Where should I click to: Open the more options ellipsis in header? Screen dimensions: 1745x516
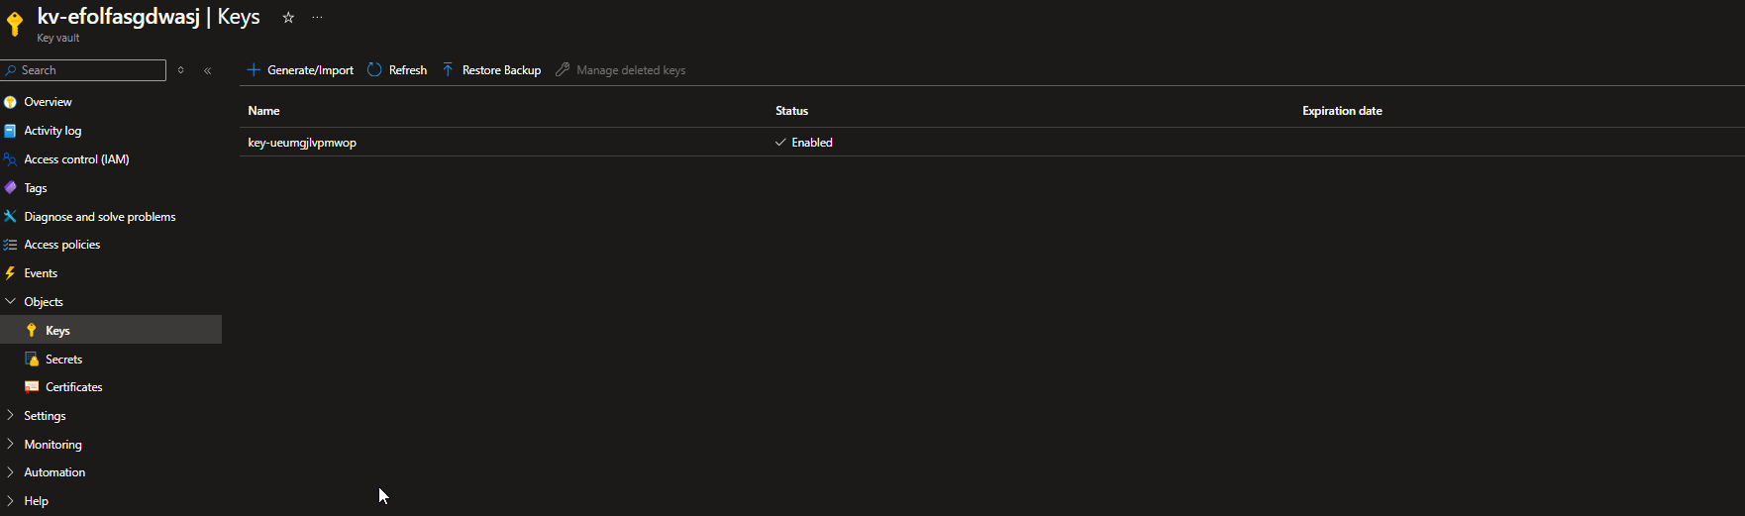[317, 18]
